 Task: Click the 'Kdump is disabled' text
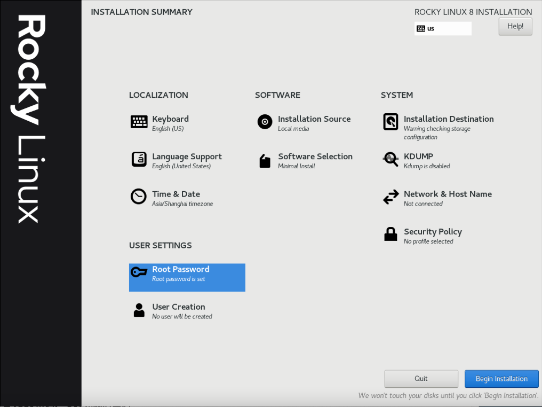[427, 166]
